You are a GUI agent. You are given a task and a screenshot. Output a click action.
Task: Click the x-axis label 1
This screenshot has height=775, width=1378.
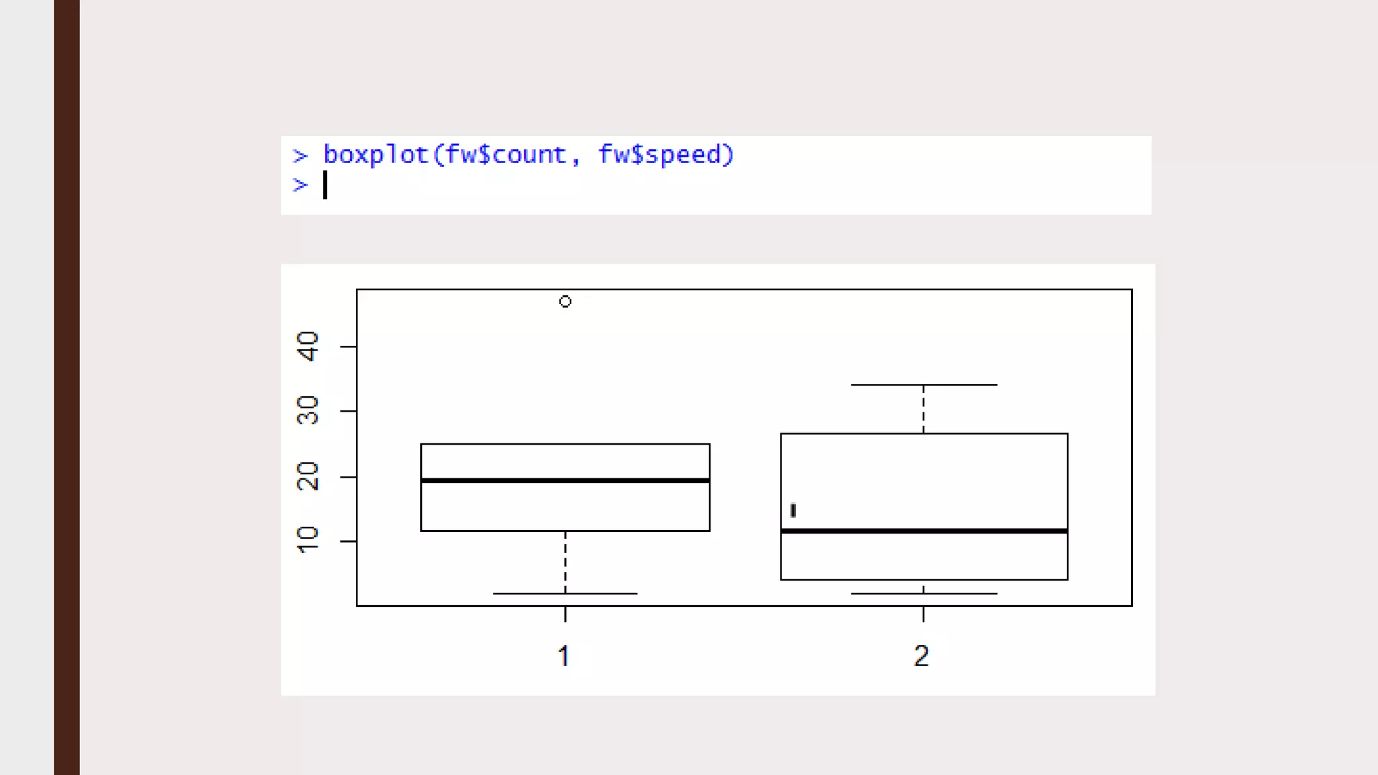[564, 656]
